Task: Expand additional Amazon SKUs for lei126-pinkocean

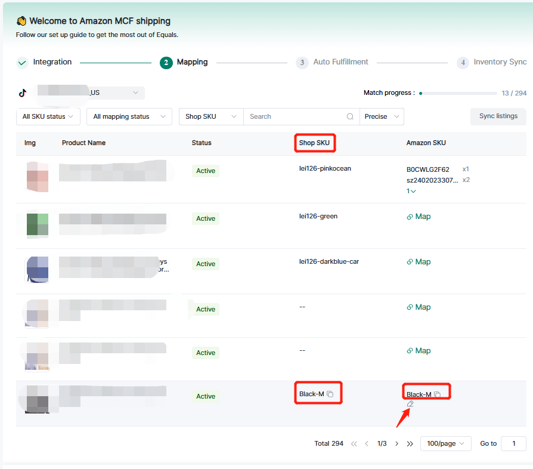Action: point(411,191)
